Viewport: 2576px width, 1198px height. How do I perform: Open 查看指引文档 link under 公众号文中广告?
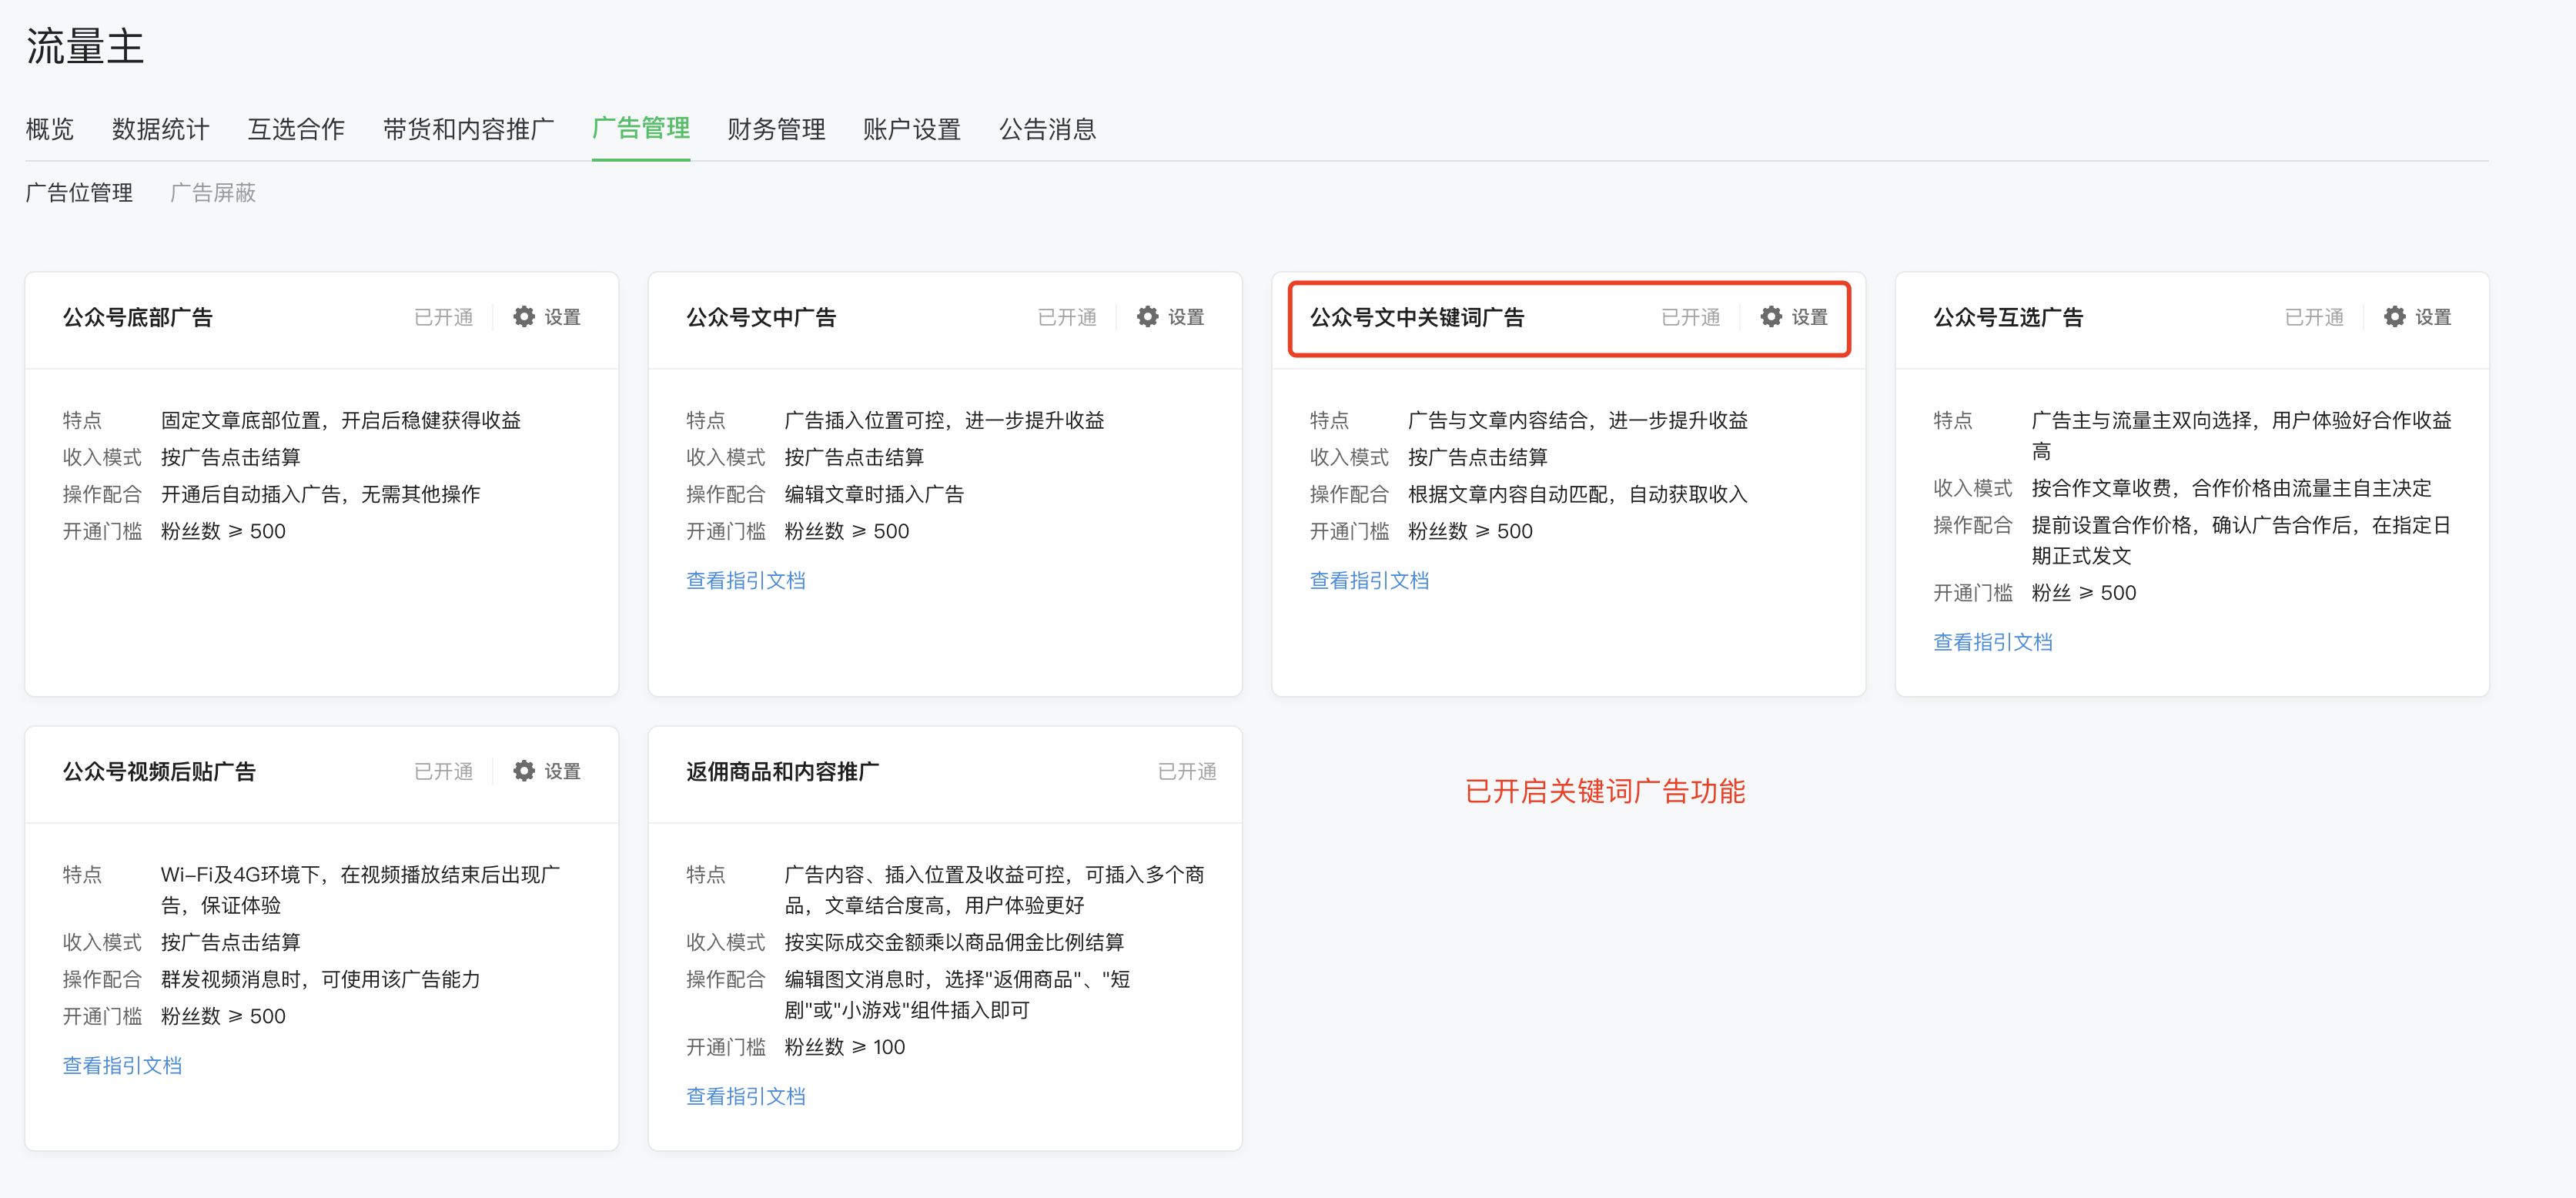745,580
